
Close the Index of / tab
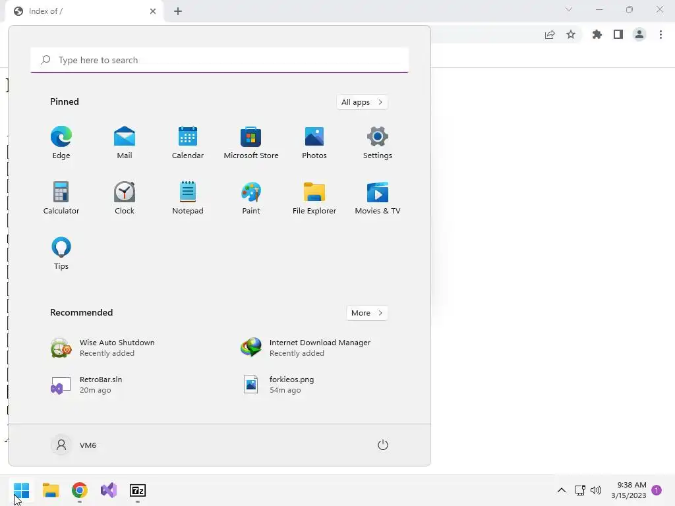tap(153, 11)
